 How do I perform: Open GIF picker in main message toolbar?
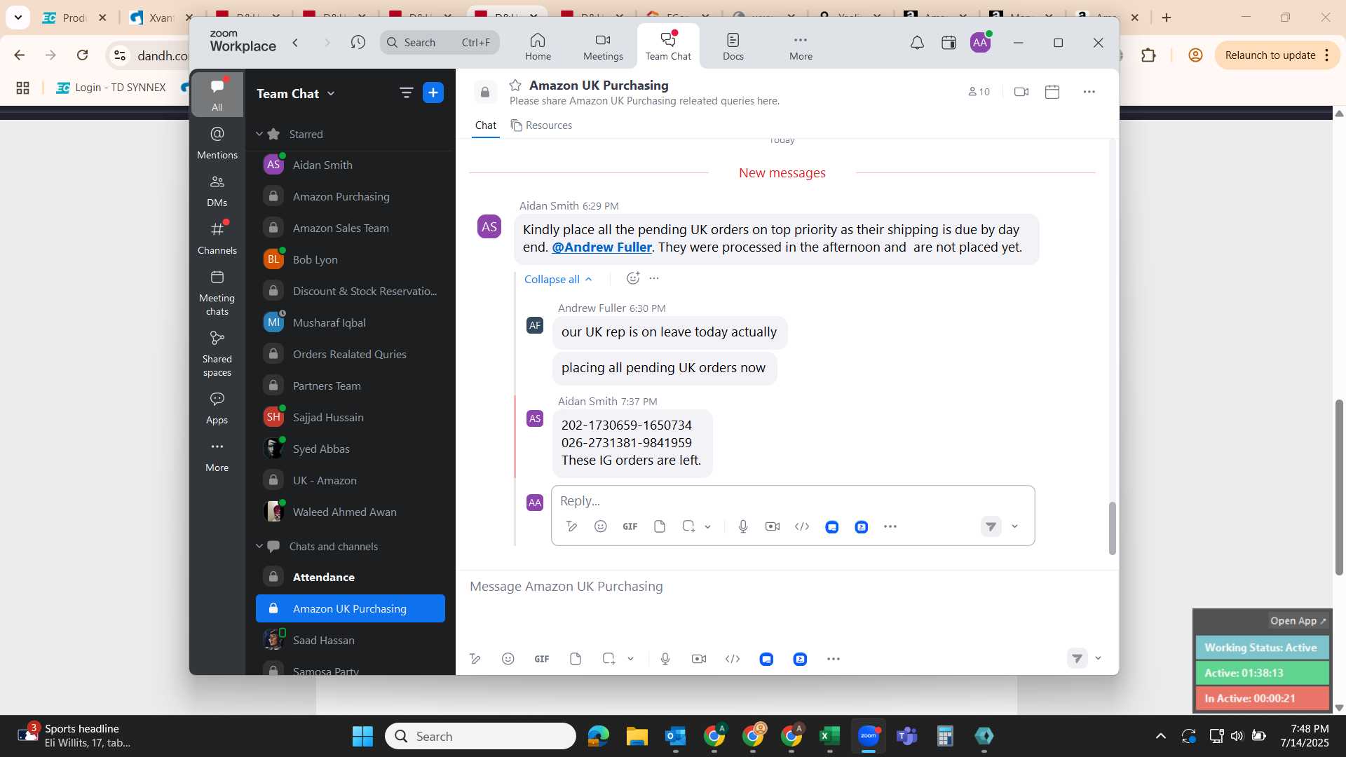[x=542, y=659]
